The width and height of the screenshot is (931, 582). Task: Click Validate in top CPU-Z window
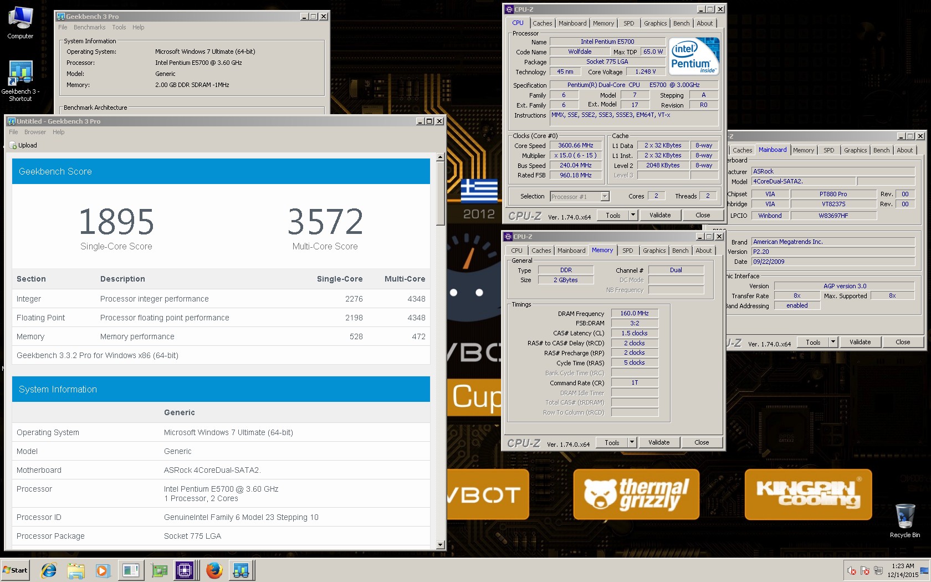pos(659,215)
